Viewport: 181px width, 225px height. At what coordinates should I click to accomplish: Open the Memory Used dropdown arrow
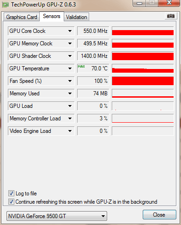[x=70, y=94]
